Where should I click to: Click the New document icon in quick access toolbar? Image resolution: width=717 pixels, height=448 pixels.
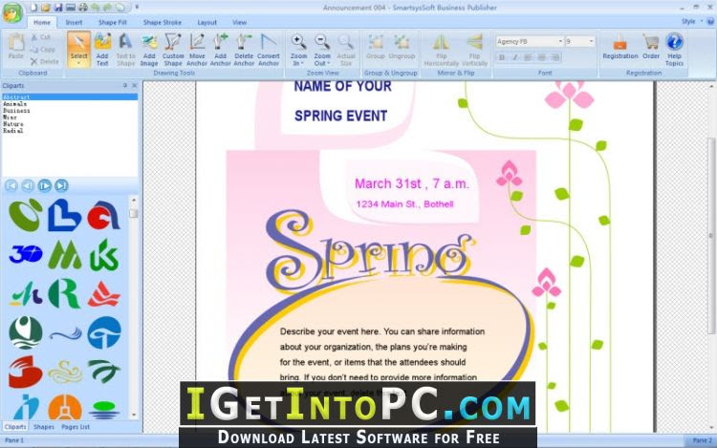tap(33, 8)
